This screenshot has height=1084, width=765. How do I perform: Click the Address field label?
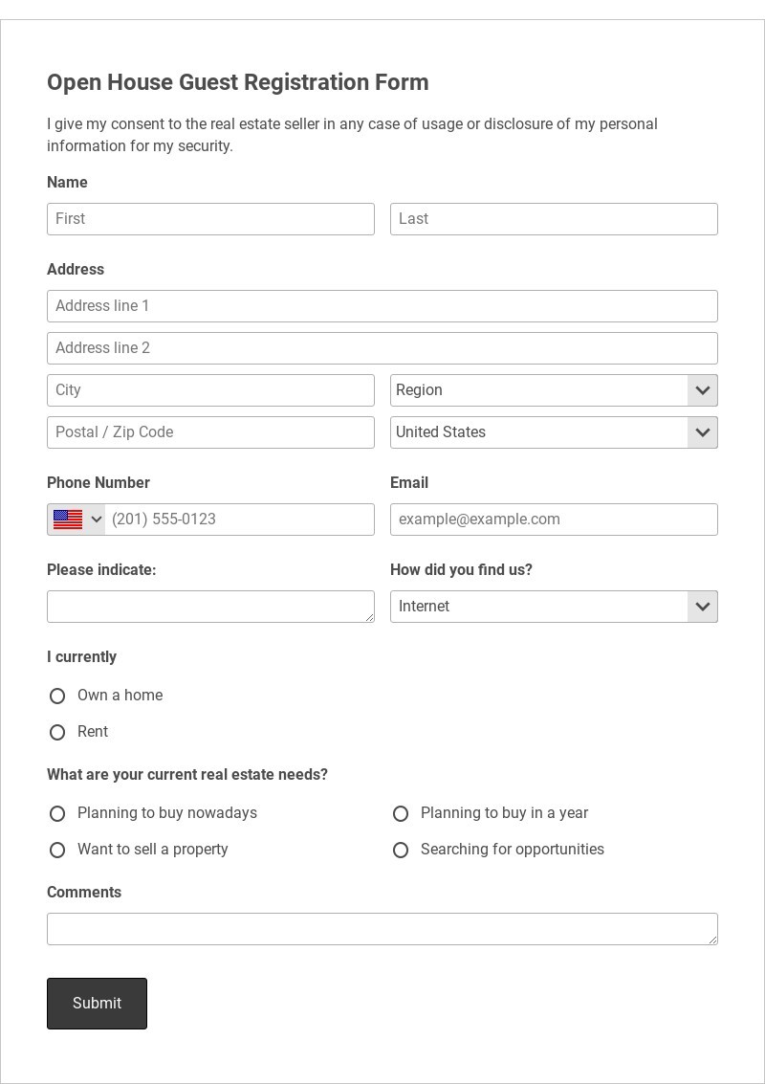[x=76, y=270]
